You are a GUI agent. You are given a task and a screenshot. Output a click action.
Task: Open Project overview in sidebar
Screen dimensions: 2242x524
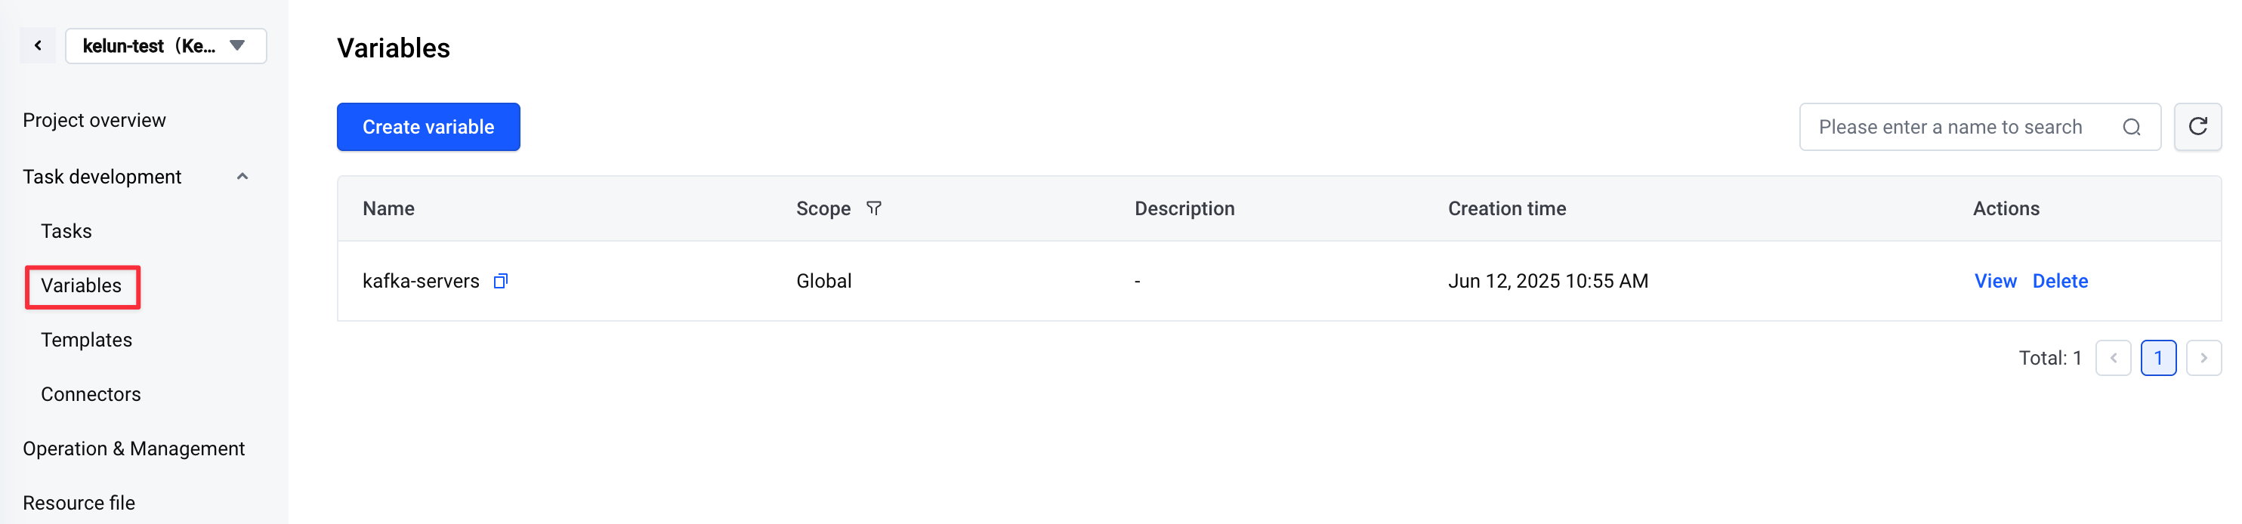click(94, 120)
